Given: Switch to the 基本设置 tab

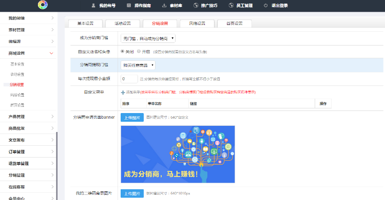Looking at the screenshot, I should [85, 24].
